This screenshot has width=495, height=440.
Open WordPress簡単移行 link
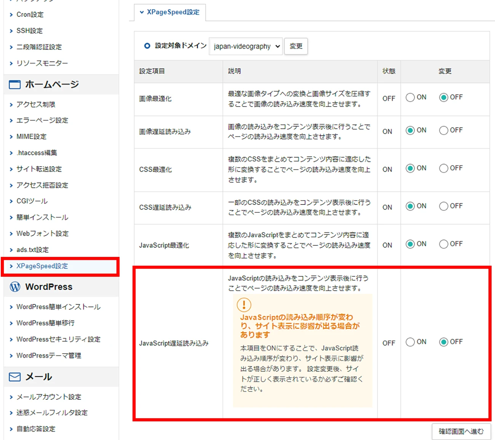pyautogui.click(x=46, y=323)
